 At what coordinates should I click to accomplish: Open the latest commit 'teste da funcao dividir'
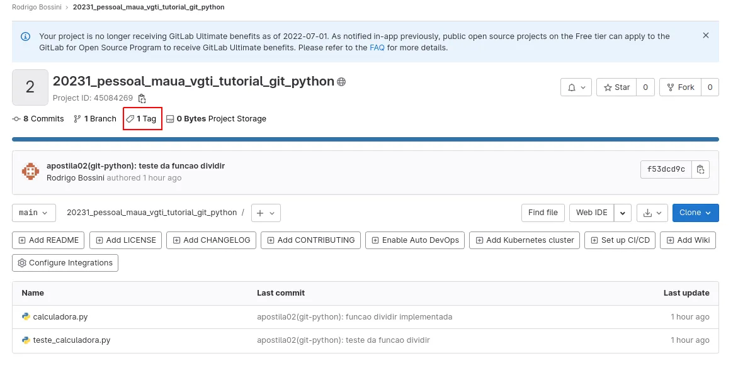(x=135, y=166)
